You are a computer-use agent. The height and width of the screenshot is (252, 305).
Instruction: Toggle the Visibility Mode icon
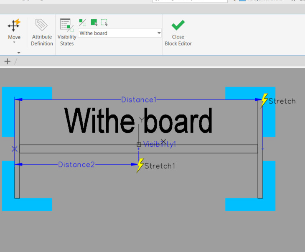[83, 23]
